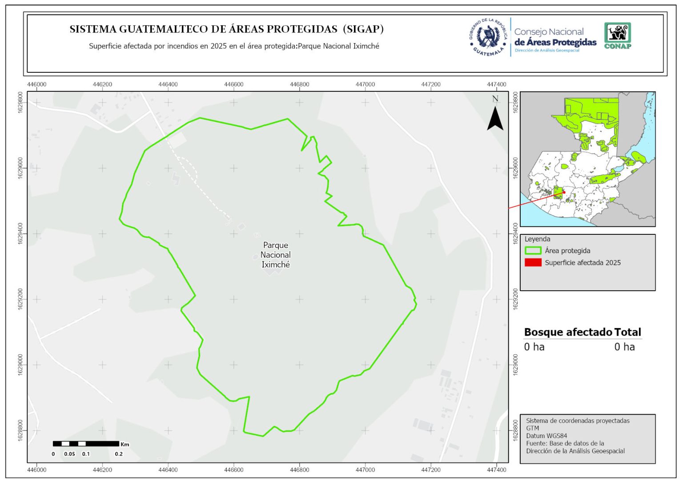Image resolution: width=683 pixels, height=482 pixels.
Task: Select the Leyenda heading text
Action: point(537,239)
